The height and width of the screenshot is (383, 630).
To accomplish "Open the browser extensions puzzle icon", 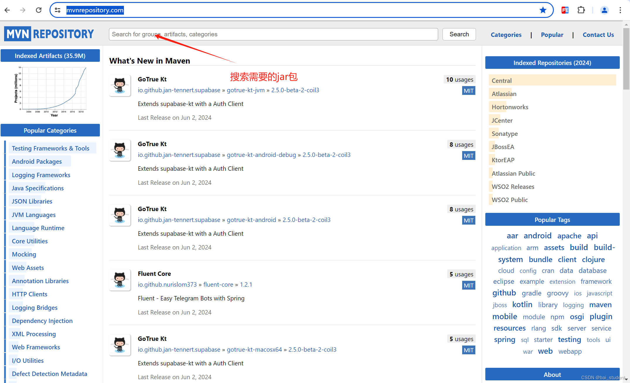I will 581,10.
